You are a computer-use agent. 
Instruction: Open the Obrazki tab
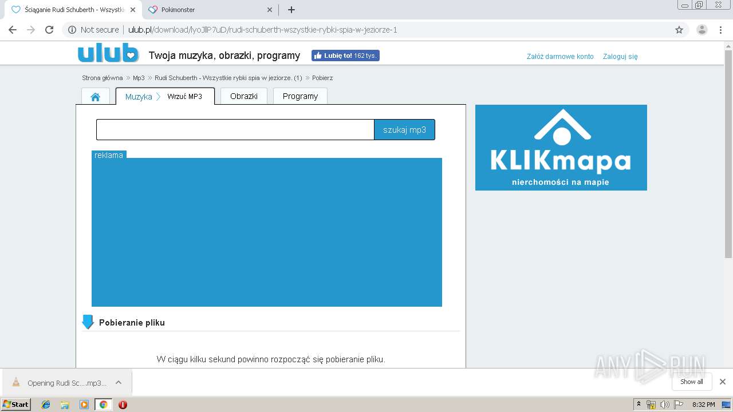(244, 96)
